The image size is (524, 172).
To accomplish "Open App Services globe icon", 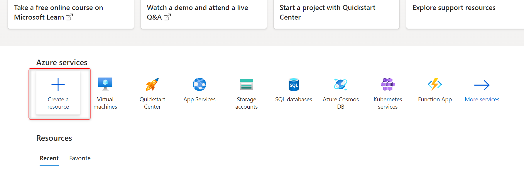I will click(200, 84).
